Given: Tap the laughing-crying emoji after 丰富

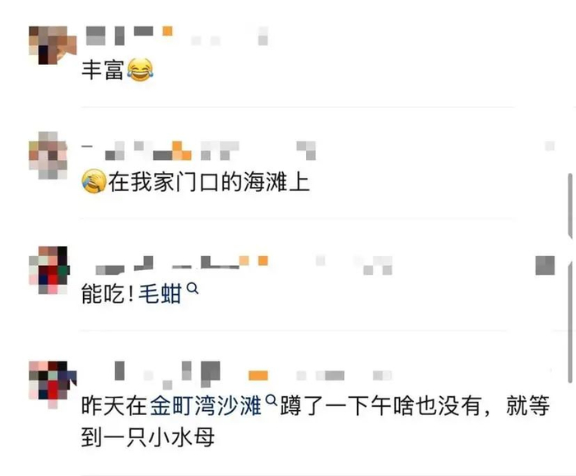Looking at the screenshot, I should [x=140, y=70].
